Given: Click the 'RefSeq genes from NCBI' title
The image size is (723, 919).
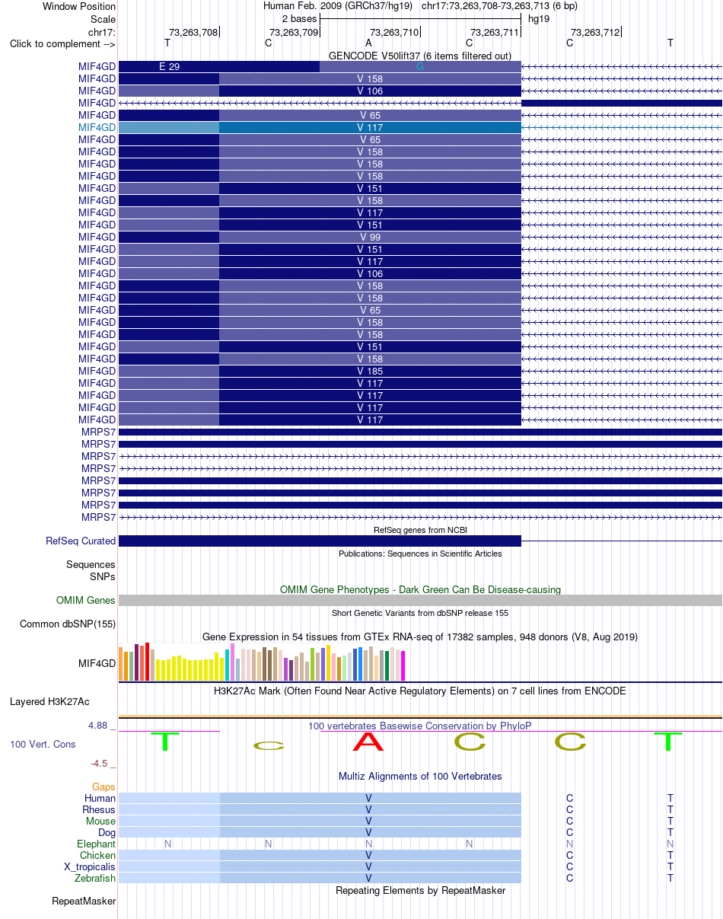Looking at the screenshot, I should click(420, 529).
